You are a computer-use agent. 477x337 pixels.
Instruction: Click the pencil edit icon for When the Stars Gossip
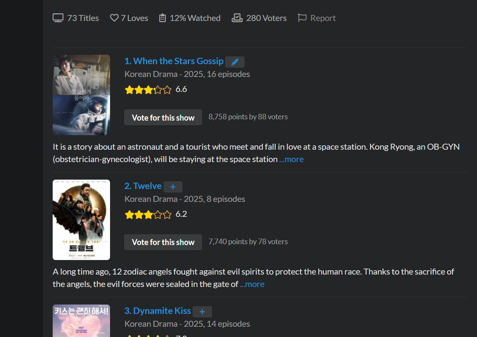(235, 62)
